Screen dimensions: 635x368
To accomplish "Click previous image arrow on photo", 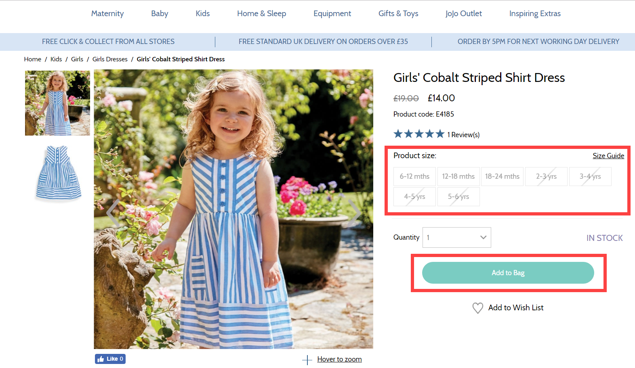I will (114, 213).
